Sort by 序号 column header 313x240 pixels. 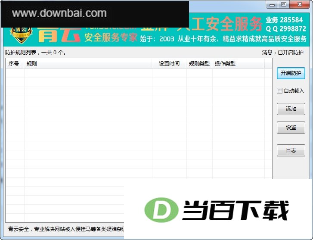point(15,63)
